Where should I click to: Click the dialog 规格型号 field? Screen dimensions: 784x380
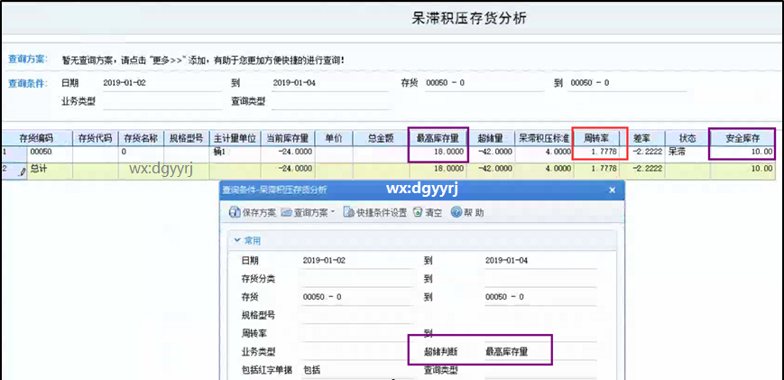[x=357, y=316]
